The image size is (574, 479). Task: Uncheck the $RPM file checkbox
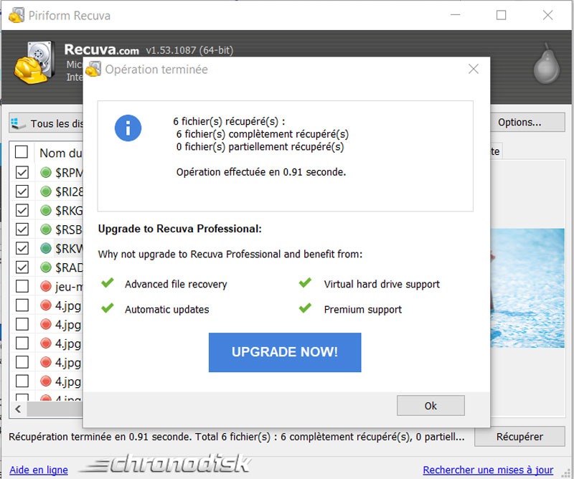tap(22, 172)
